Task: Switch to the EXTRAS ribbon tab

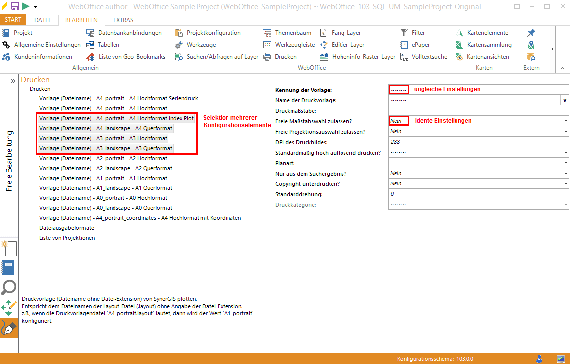Action: pos(123,20)
